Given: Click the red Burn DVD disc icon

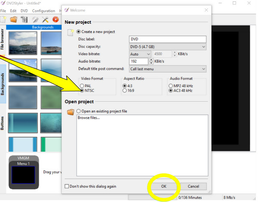Looking at the screenshot, I should (55, 19).
